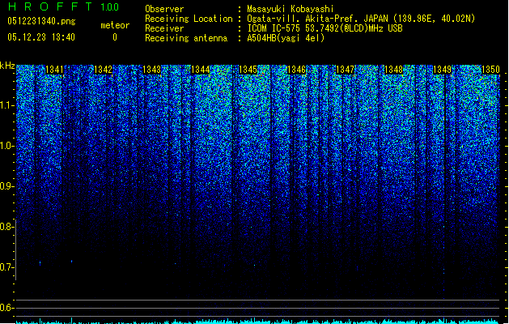The width and height of the screenshot is (509, 324).
Task: Click the Receiver label
Action: click(x=164, y=28)
